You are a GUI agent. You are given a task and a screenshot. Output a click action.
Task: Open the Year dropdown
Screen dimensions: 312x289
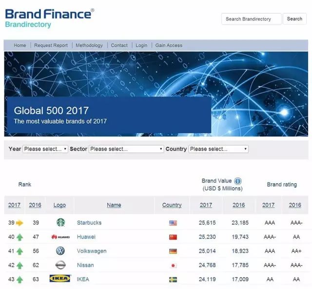click(45, 149)
